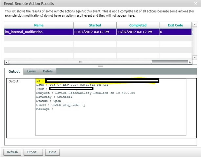Click the Close button at the bottom
The width and height of the screenshot is (201, 157).
[52, 152]
